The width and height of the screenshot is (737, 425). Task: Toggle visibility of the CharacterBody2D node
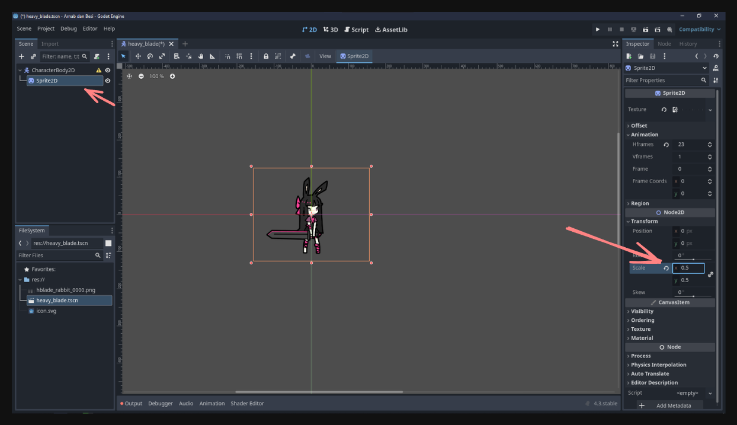pyautogui.click(x=108, y=71)
